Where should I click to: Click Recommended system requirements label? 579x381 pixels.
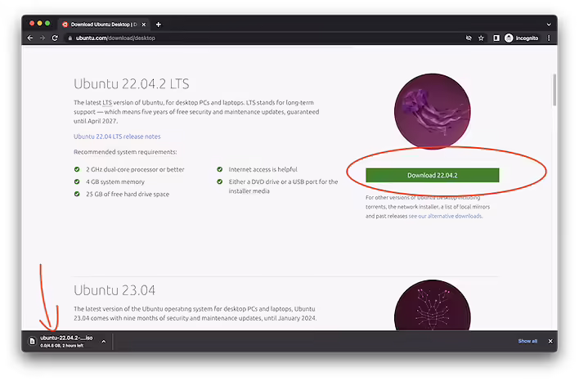pos(125,152)
